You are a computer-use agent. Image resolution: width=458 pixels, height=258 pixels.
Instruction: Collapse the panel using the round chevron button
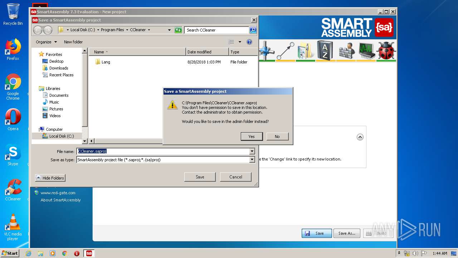360,137
